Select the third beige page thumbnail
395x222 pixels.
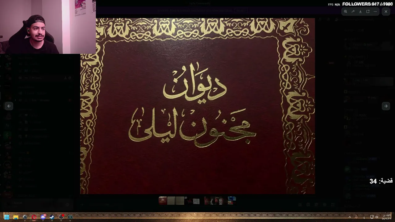pyautogui.click(x=180, y=201)
